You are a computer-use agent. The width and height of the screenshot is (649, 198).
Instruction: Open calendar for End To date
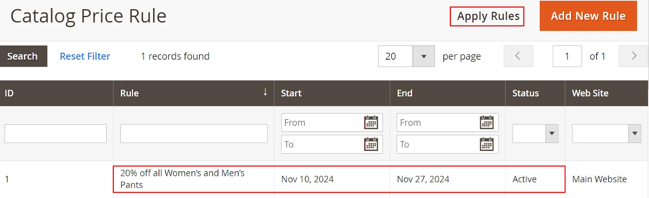click(486, 144)
